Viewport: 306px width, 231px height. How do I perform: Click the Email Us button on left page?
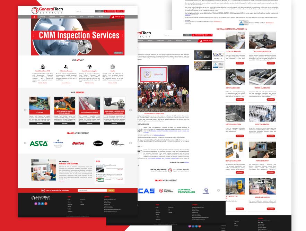point(120,11)
